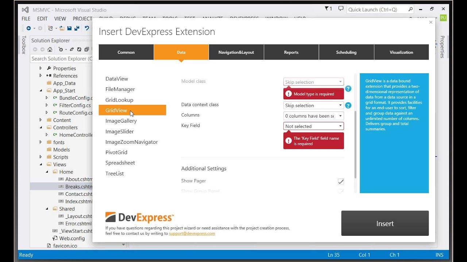The height and width of the screenshot is (262, 467).
Task: Open the Model class dropdown
Action: (x=313, y=82)
